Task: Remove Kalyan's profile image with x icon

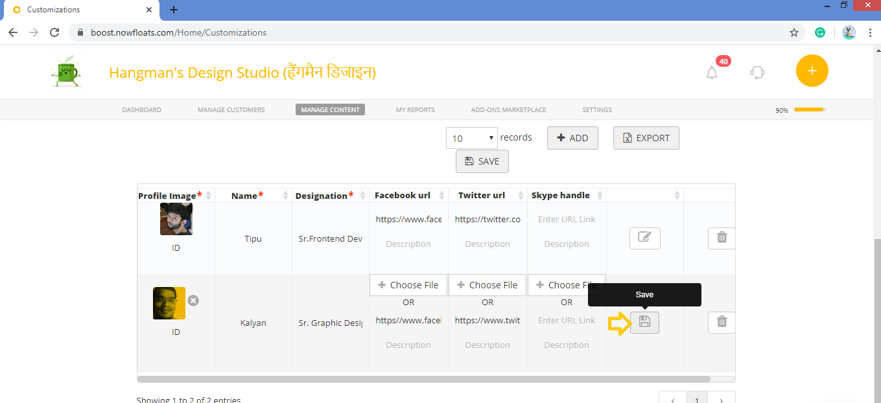Action: tap(193, 301)
